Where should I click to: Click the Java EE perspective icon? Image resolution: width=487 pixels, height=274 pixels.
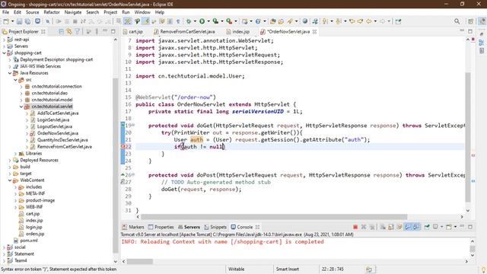pyautogui.click(x=482, y=21)
